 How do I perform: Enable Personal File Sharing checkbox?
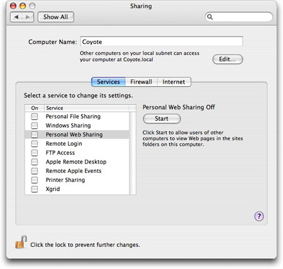coord(35,116)
